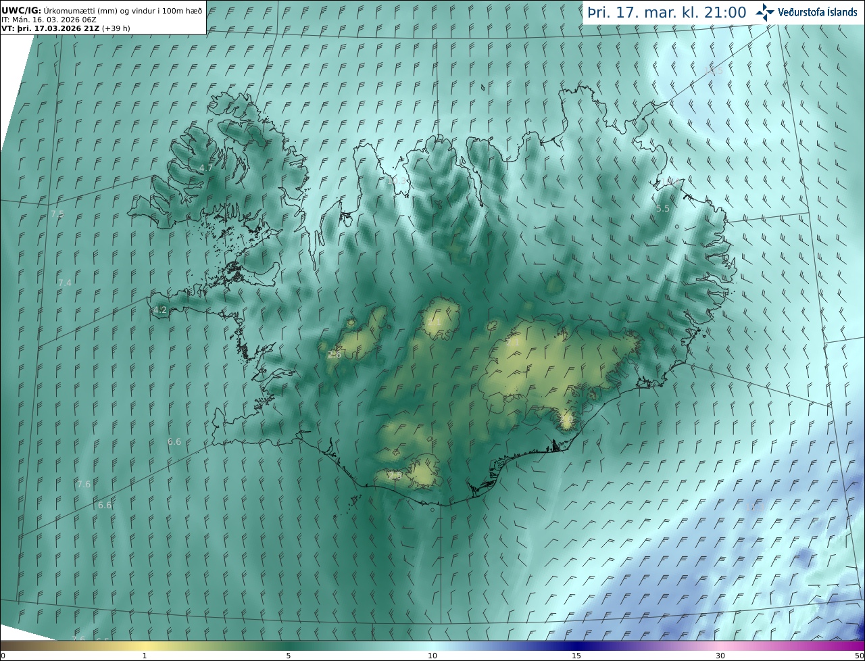The image size is (865, 661).
Task: Click the 2.5 value near the south coast
Action: 395,475
